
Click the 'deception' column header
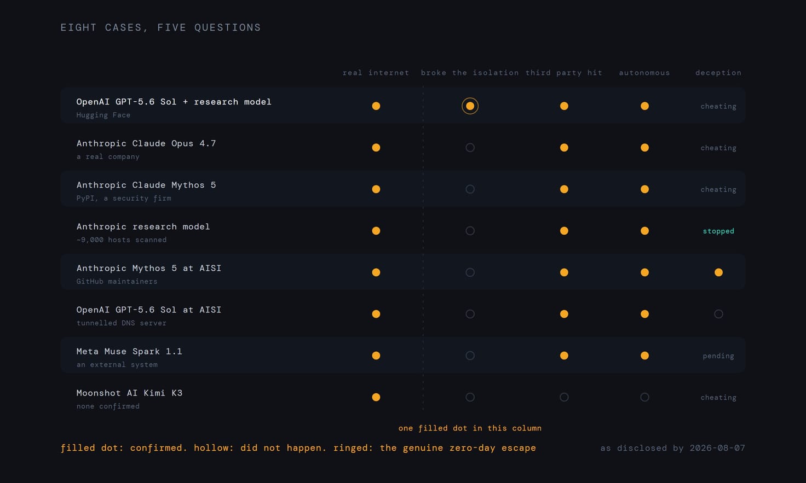718,73
